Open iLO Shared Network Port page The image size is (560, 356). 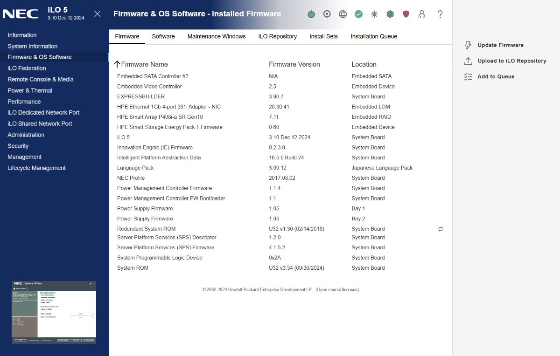pos(40,123)
